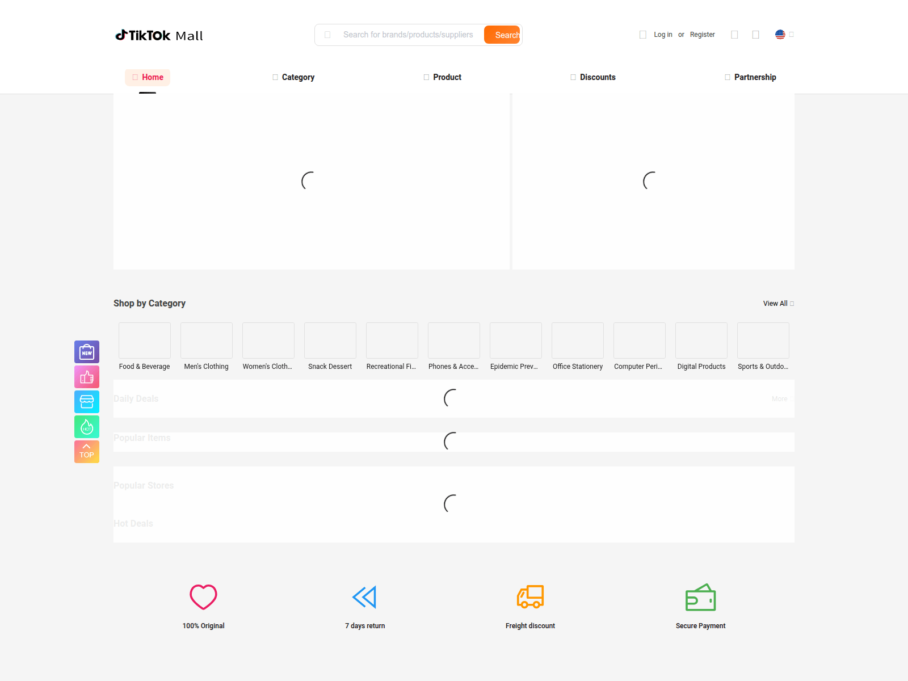Click the first header icon after Register
Screen dimensions: 908x681
[734, 35]
